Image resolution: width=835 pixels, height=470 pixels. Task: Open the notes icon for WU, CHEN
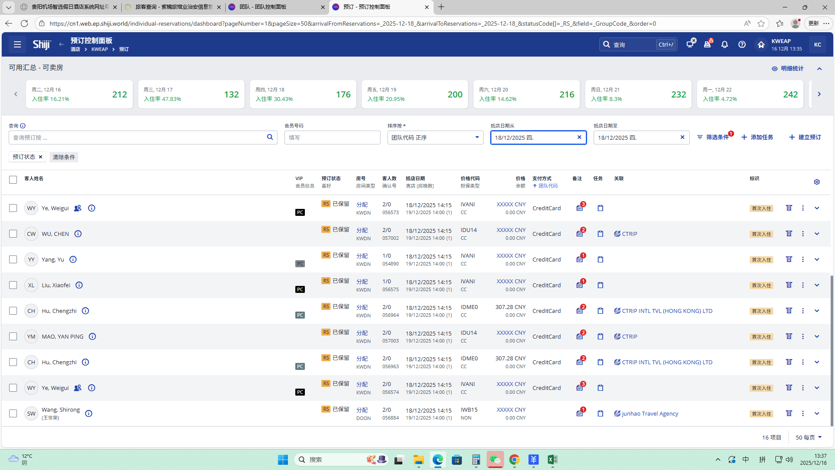[x=580, y=234]
